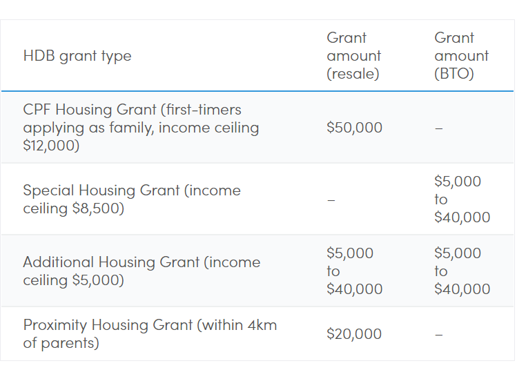This screenshot has height=370, width=517.
Task: Click the Additional Housing Grant income ceiling figure
Action: pyautogui.click(x=98, y=280)
